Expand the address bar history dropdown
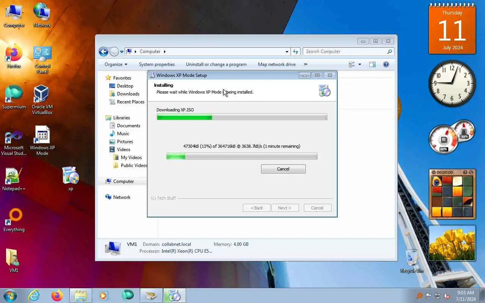The image size is (485, 303). point(287,52)
